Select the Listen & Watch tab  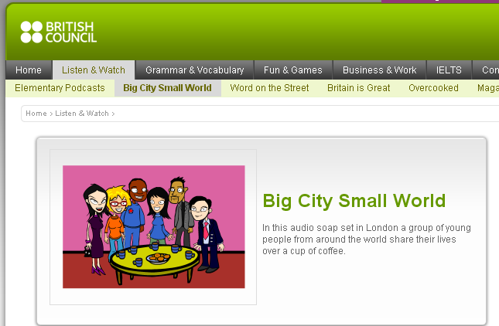pos(94,70)
